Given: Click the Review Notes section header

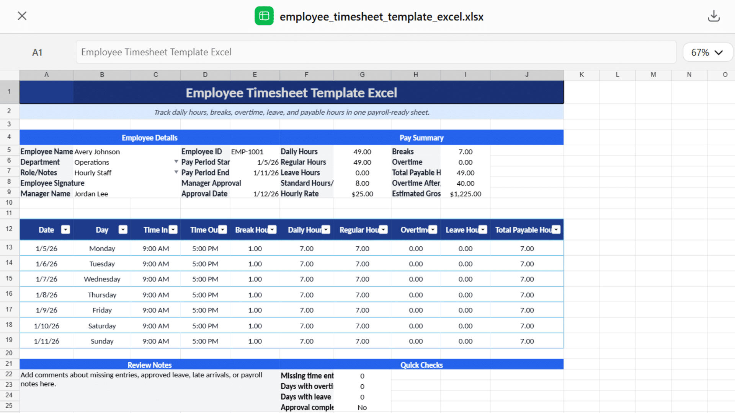Looking at the screenshot, I should (149, 365).
